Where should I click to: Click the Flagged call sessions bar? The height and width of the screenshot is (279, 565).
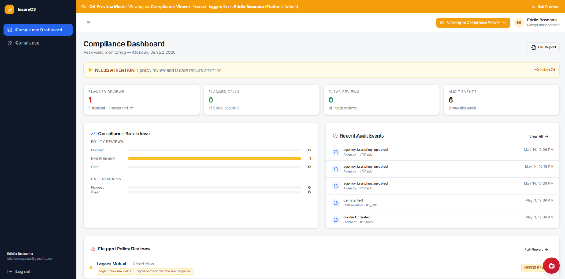[x=215, y=187]
